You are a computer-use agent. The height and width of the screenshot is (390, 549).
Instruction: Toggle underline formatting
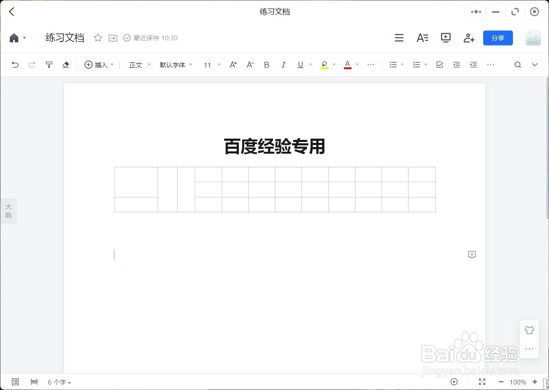(301, 65)
